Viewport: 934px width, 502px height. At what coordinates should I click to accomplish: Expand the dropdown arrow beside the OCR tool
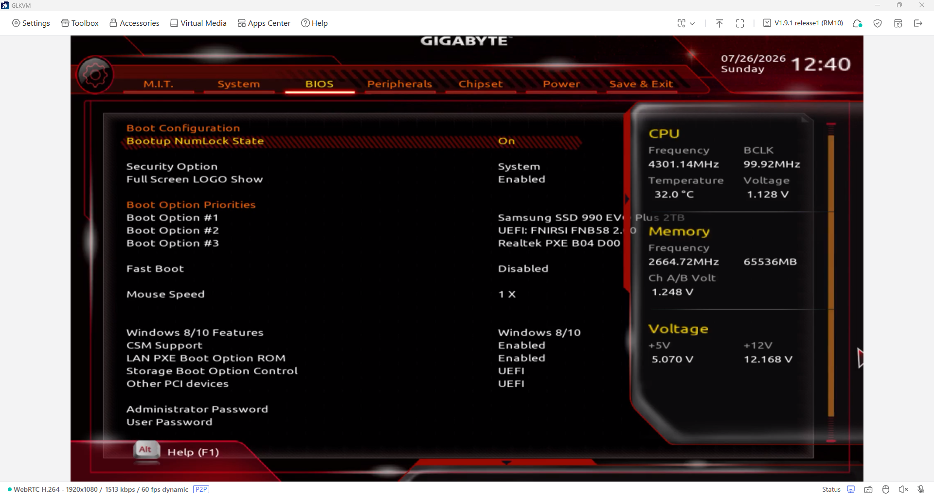(x=692, y=23)
